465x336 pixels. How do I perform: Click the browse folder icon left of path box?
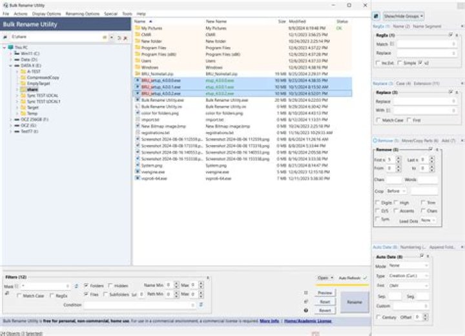click(x=5, y=37)
